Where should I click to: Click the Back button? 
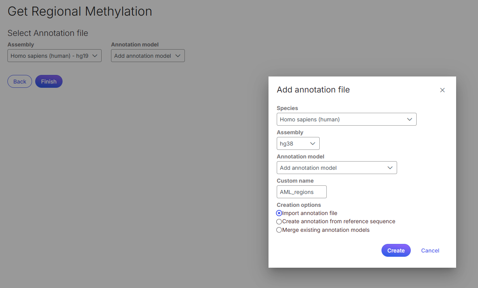pos(20,82)
